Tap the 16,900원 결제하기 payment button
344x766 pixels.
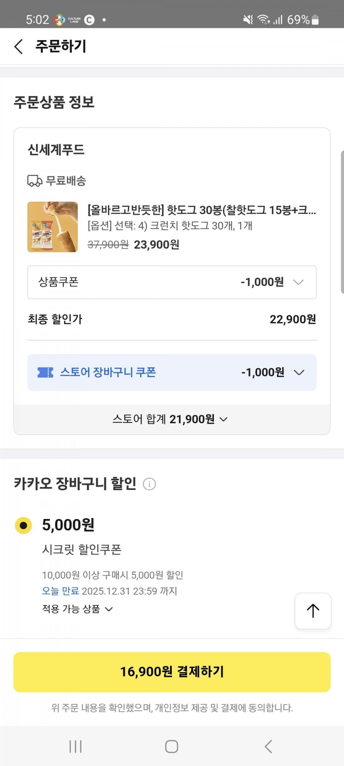172,672
